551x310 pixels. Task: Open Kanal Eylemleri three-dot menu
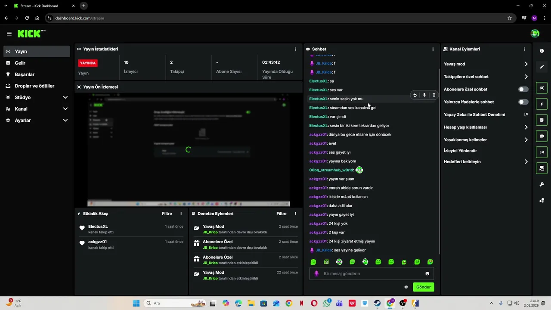tap(524, 49)
